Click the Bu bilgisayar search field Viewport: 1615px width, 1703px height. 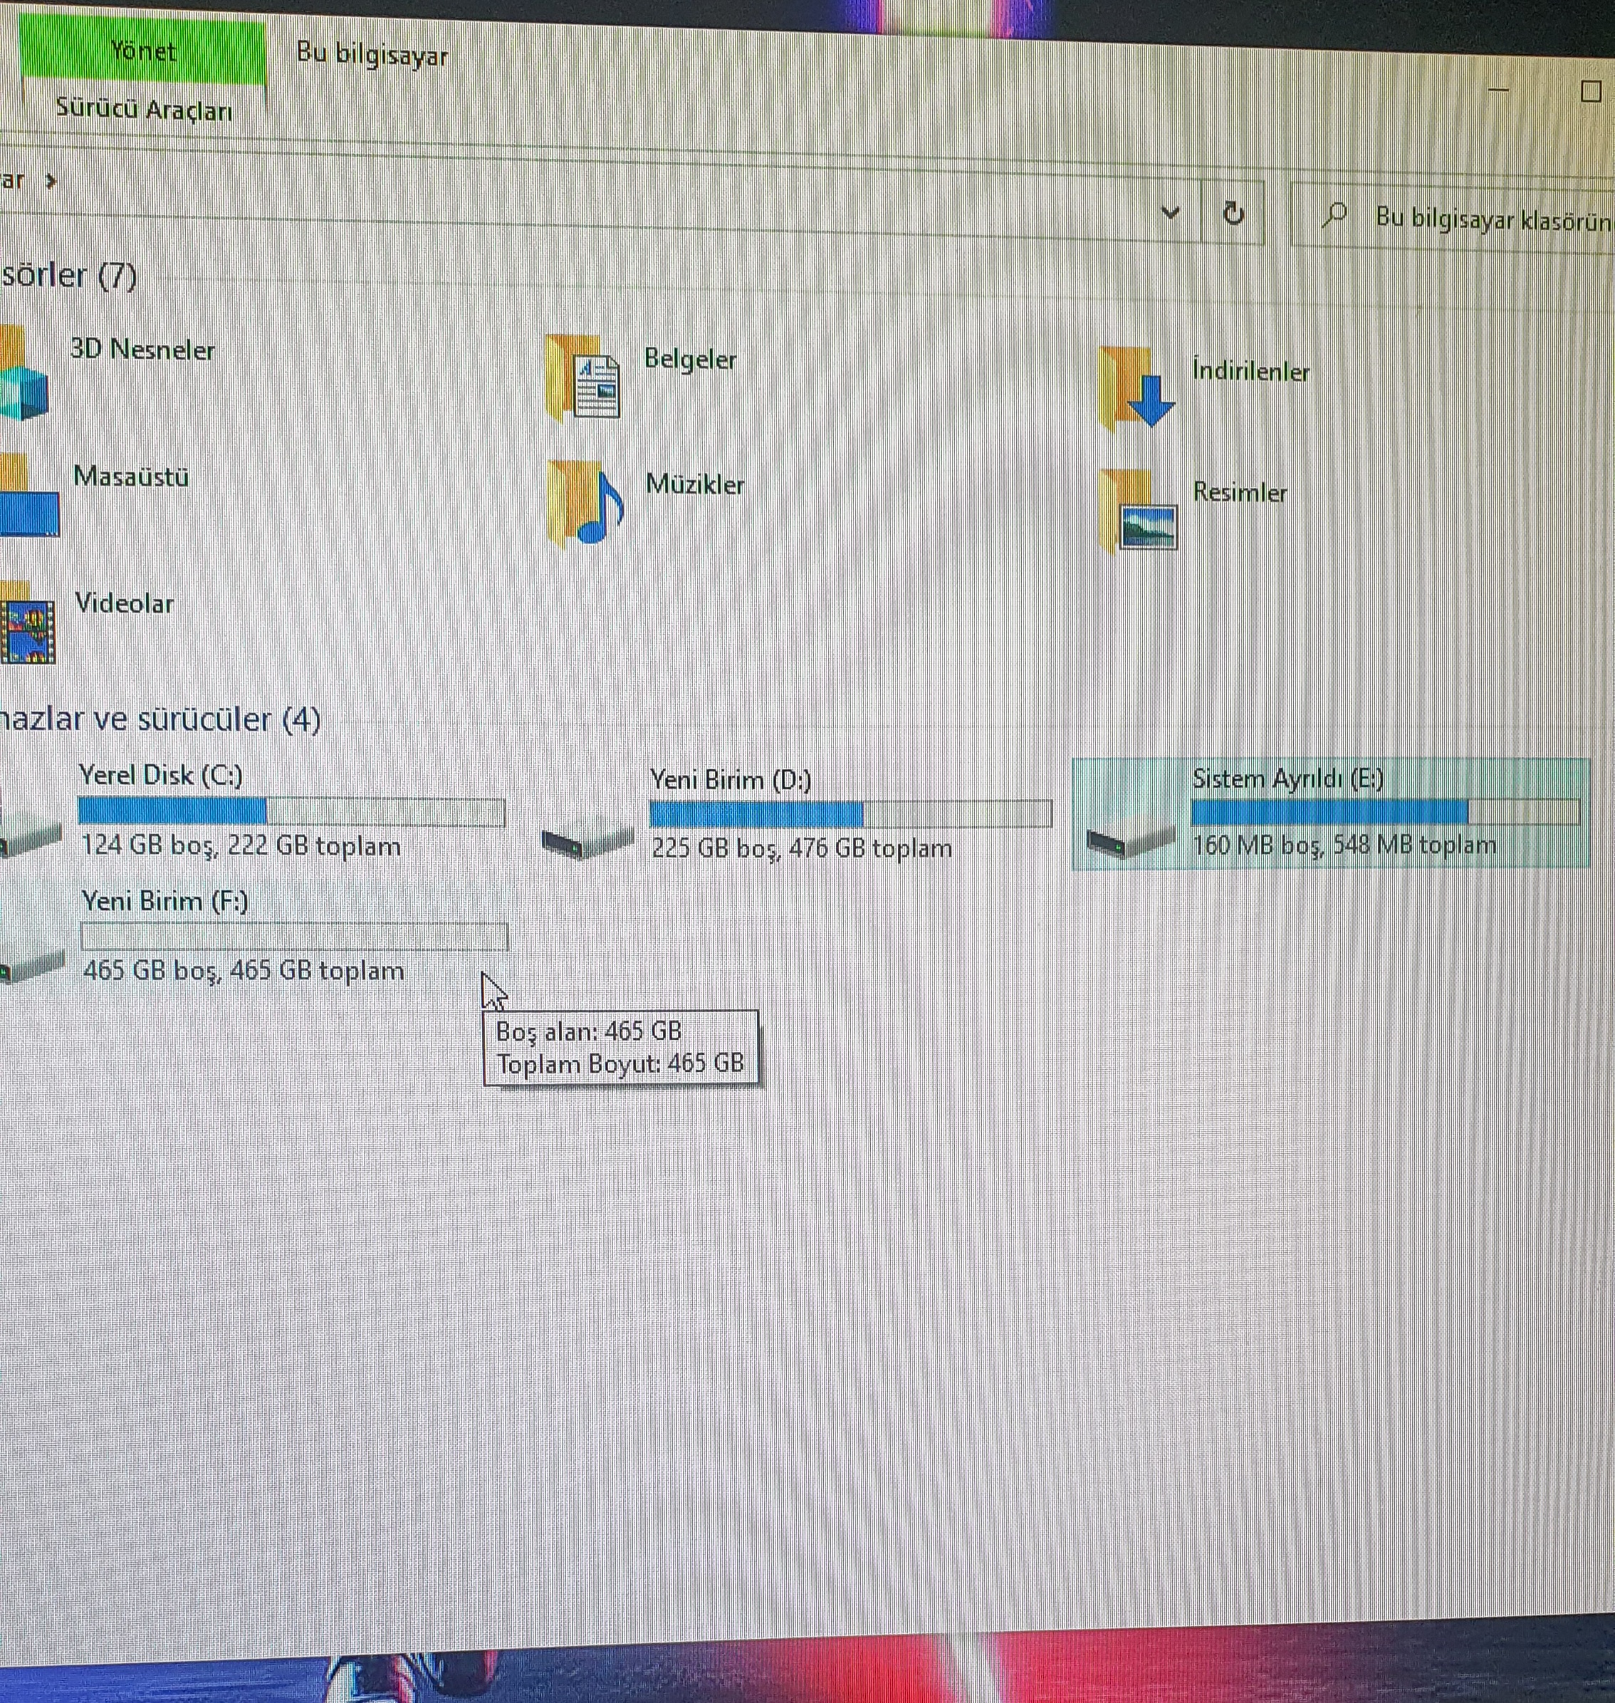[1490, 219]
